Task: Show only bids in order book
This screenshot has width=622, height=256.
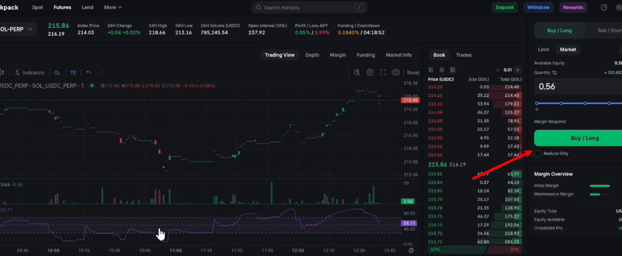Action: click(431, 70)
